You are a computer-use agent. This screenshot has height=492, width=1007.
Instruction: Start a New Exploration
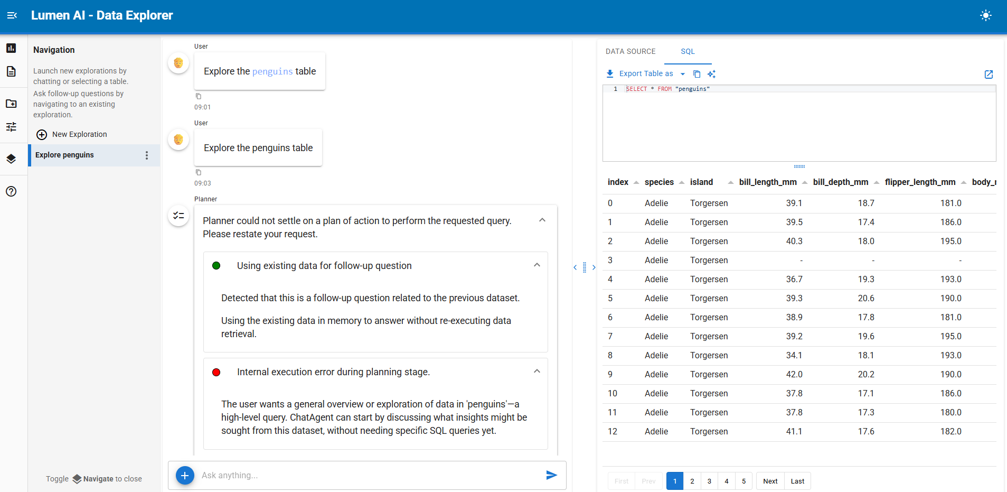point(72,135)
